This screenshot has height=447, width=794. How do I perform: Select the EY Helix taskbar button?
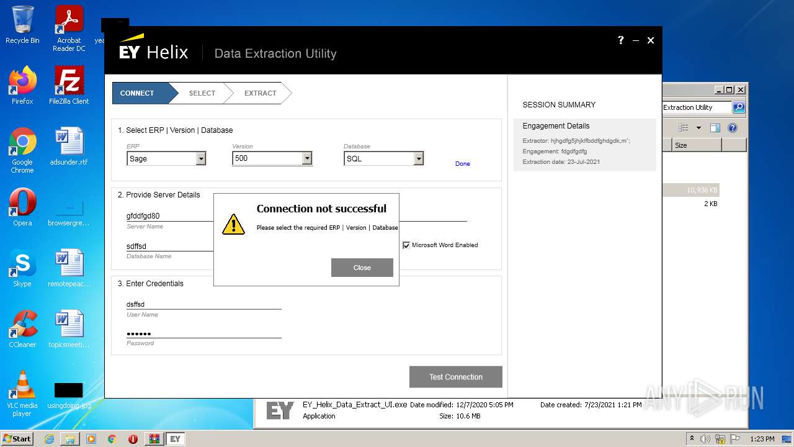(x=176, y=439)
